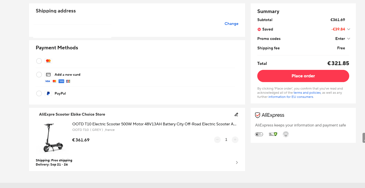The image size is (365, 188).
Task: Click the -€39.84 saved amount
Action: [338, 29]
